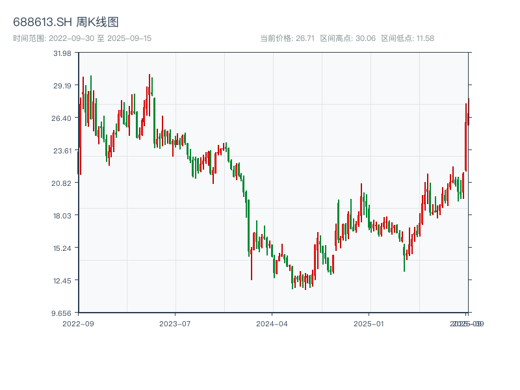This screenshot has height=390, width=520.
Task: Click the 2025-09 x-axis date label
Action: pos(468,323)
